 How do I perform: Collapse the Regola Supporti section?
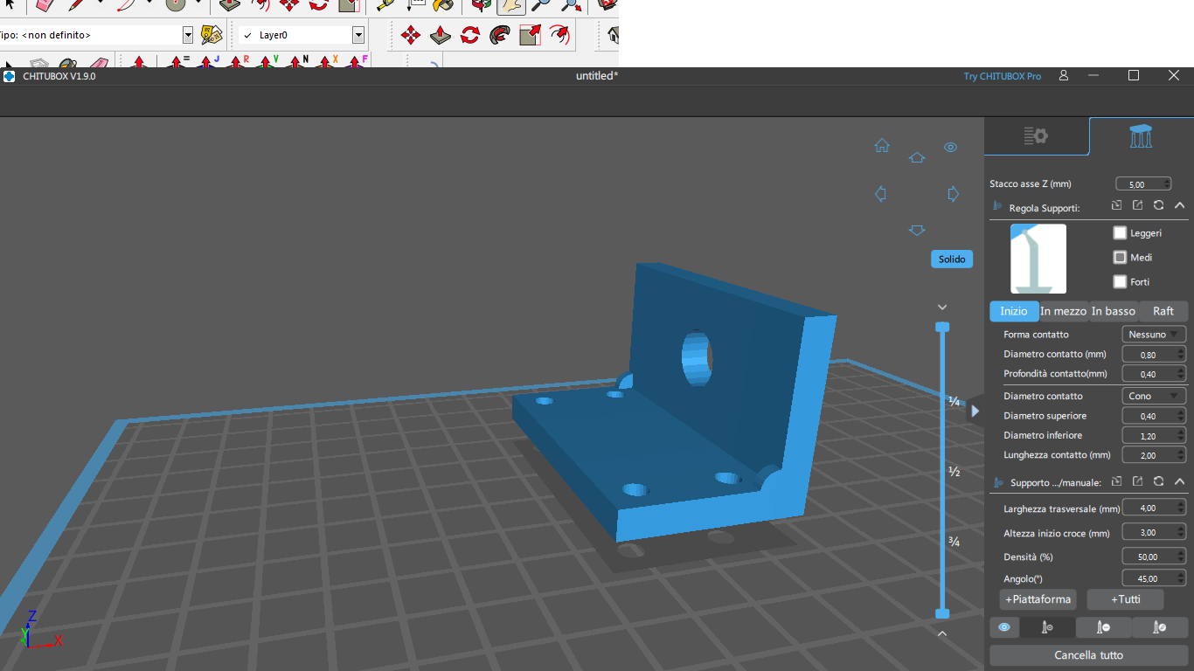1179,205
